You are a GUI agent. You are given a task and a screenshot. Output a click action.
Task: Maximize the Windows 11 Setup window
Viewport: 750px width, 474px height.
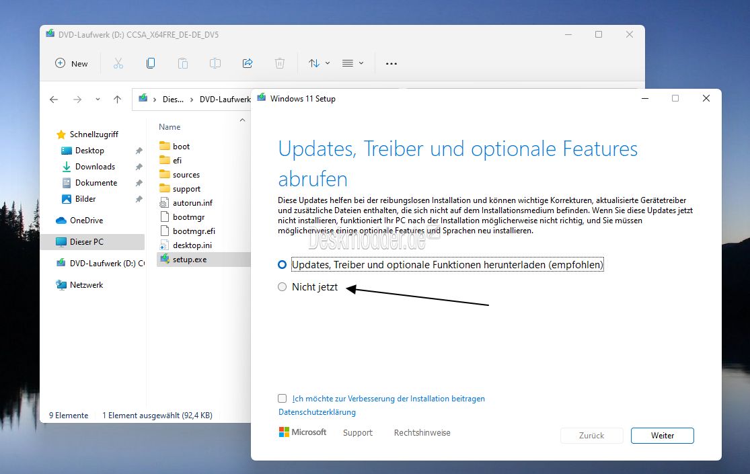[675, 99]
